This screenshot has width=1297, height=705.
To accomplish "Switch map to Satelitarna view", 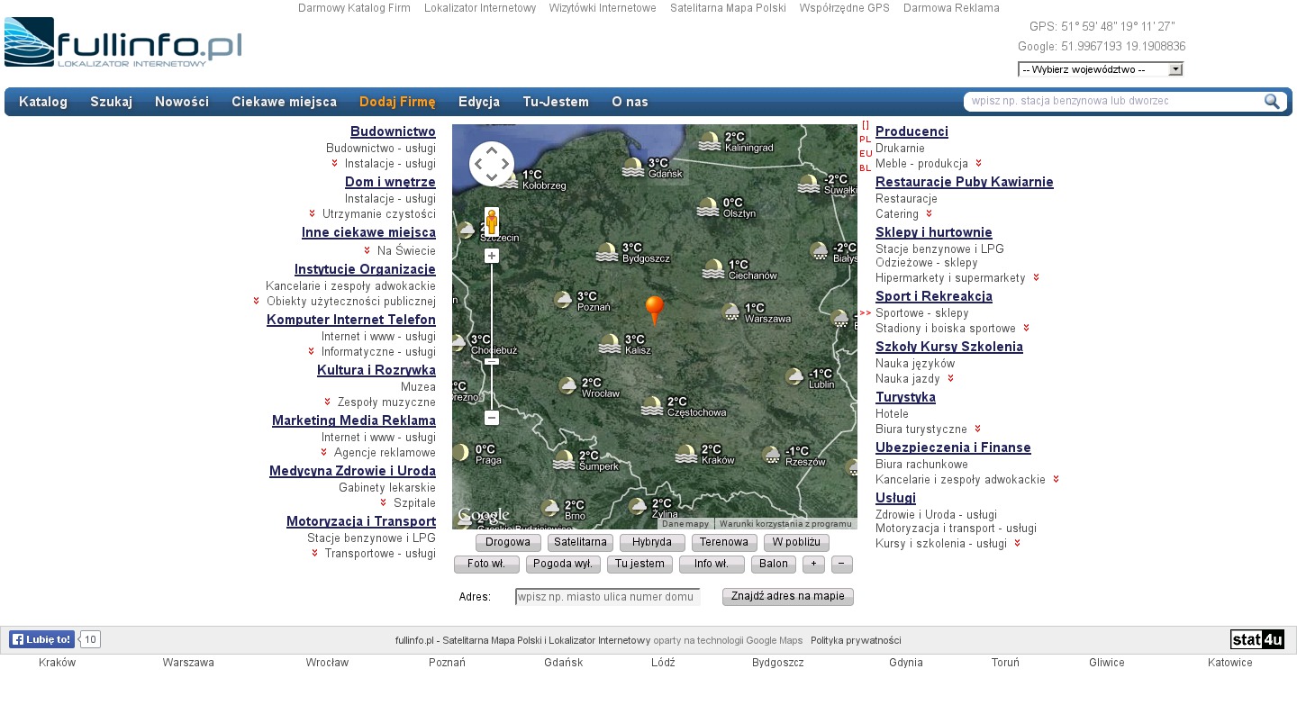I will tap(580, 543).
